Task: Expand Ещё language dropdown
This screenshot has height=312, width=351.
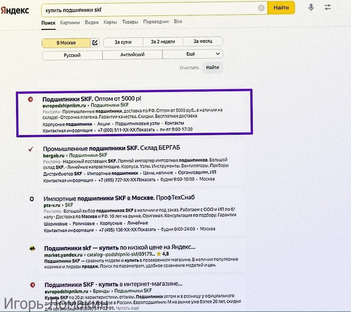Action: click(193, 54)
